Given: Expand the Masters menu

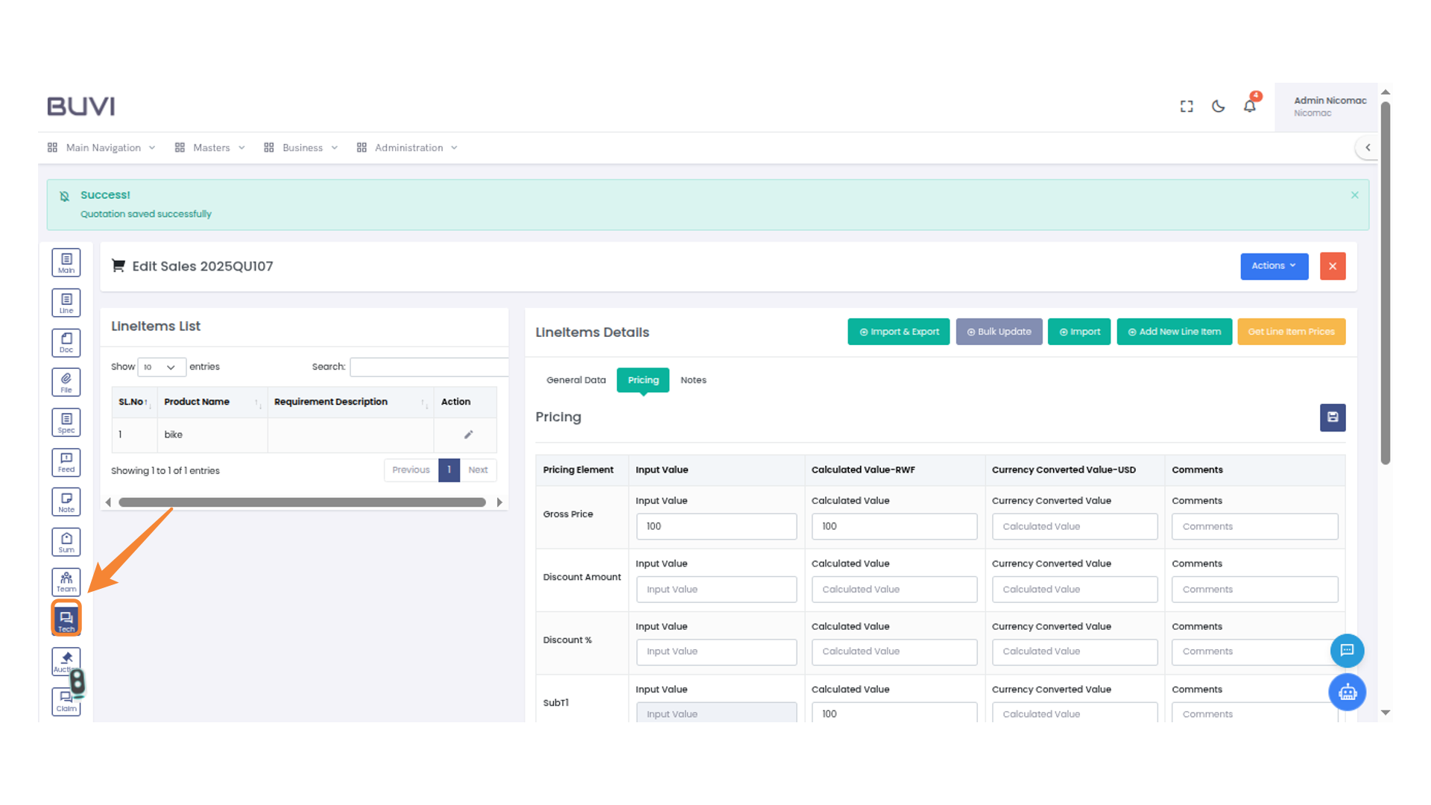Looking at the screenshot, I should (210, 148).
